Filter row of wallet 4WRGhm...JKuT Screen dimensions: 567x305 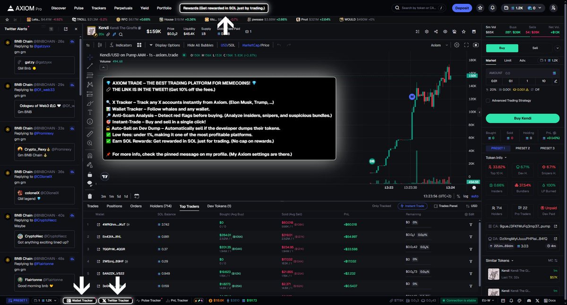(471, 225)
